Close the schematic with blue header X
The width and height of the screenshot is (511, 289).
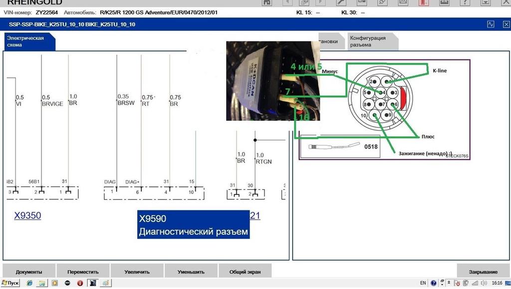click(504, 24)
